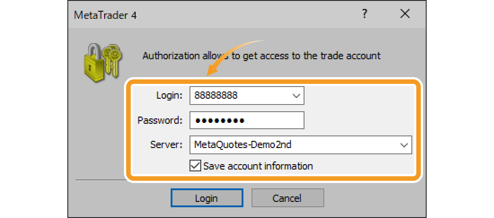Click inside the masked Password field
This screenshot has width=494, height=218.
click(x=247, y=120)
